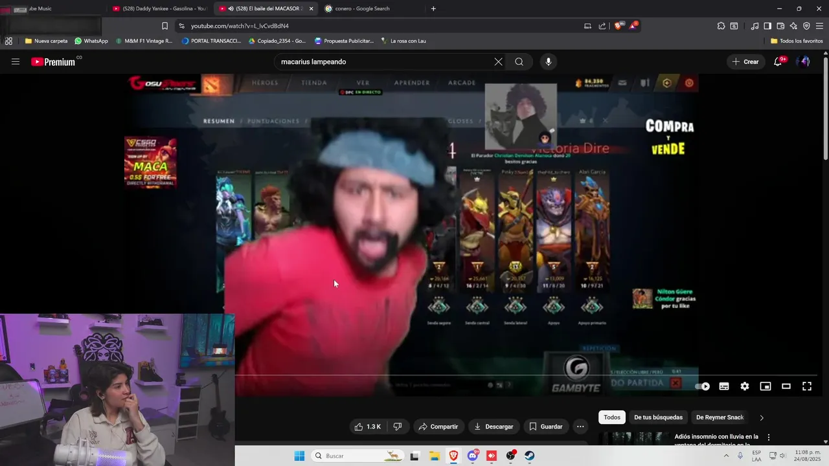Open the browser main menu
Screen dimensions: 829x466
point(819,26)
